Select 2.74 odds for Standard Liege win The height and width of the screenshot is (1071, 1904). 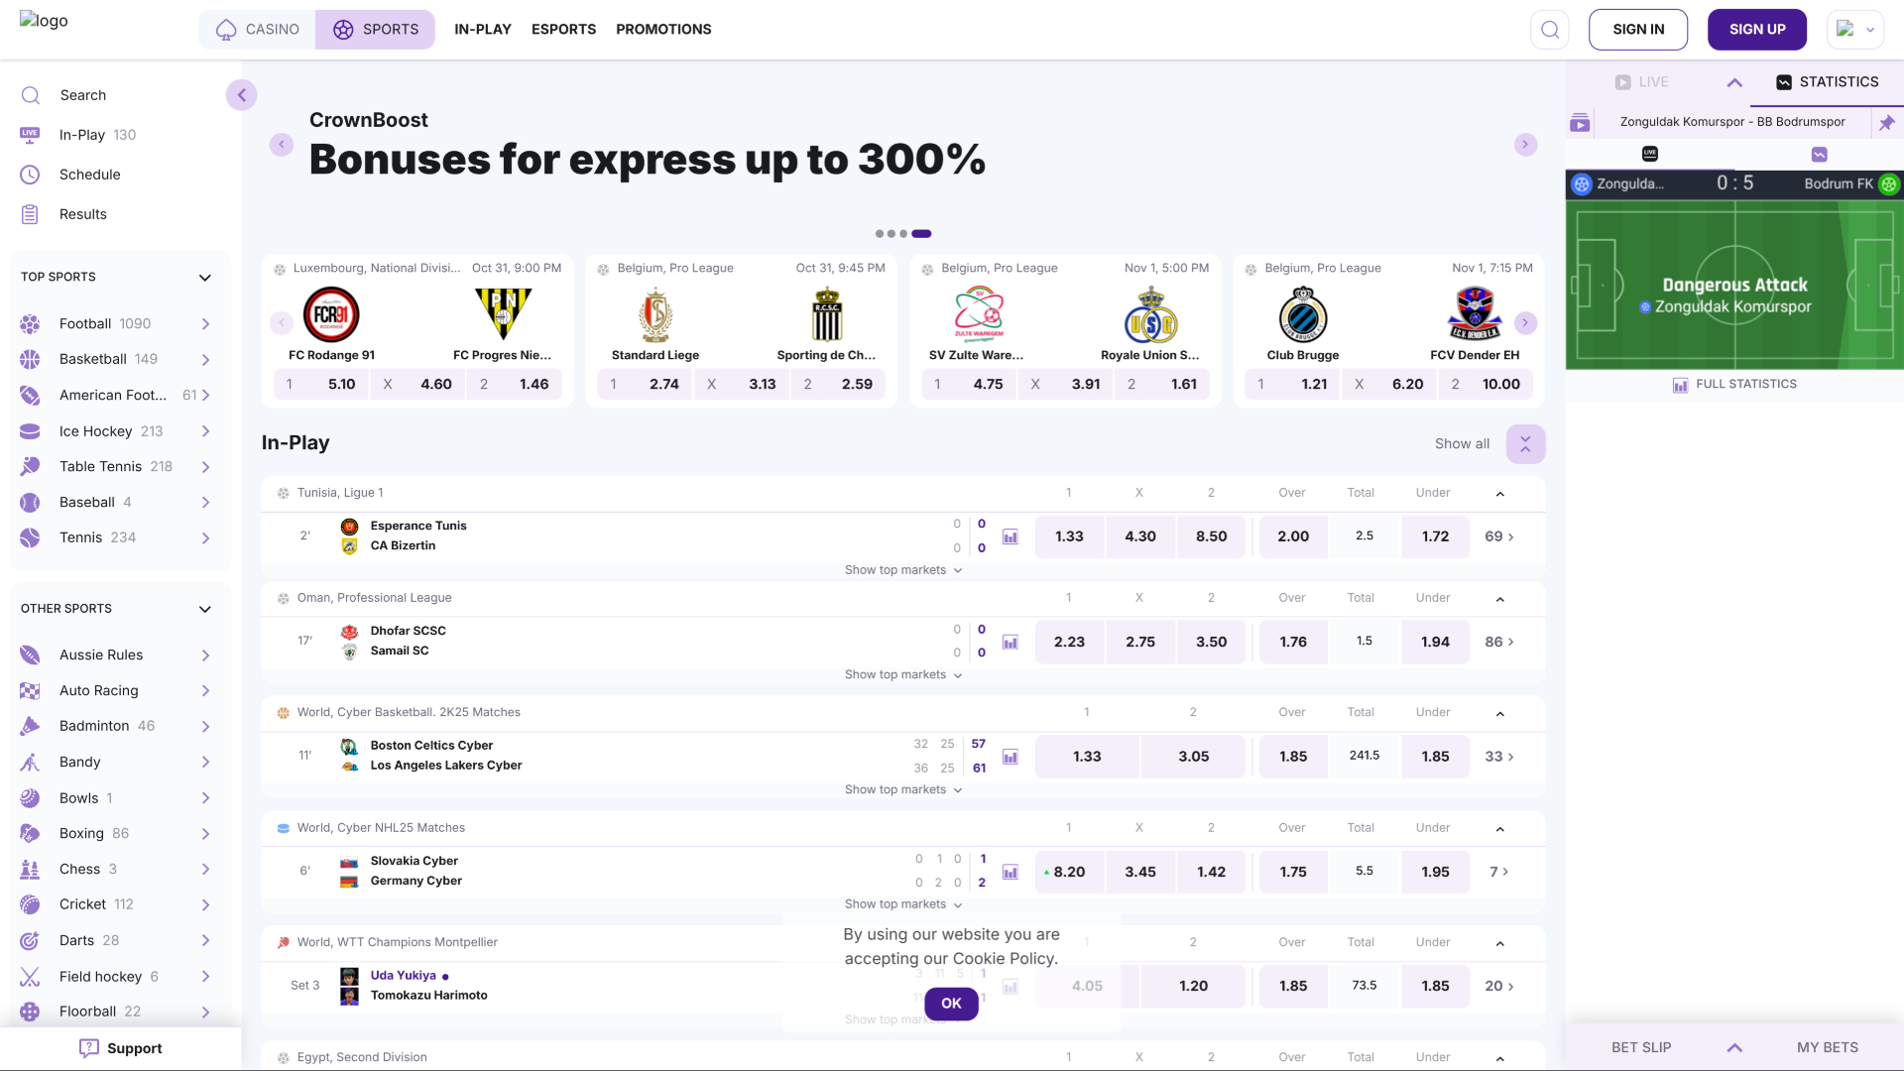click(x=646, y=385)
